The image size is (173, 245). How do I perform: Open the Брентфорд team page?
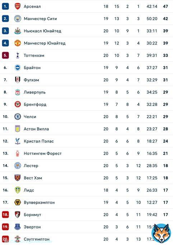pyautogui.click(x=35, y=104)
